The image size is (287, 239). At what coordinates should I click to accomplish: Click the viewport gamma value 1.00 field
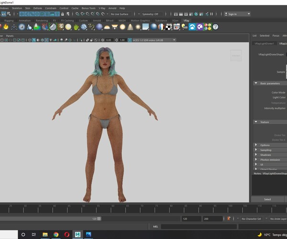[x=122, y=40]
